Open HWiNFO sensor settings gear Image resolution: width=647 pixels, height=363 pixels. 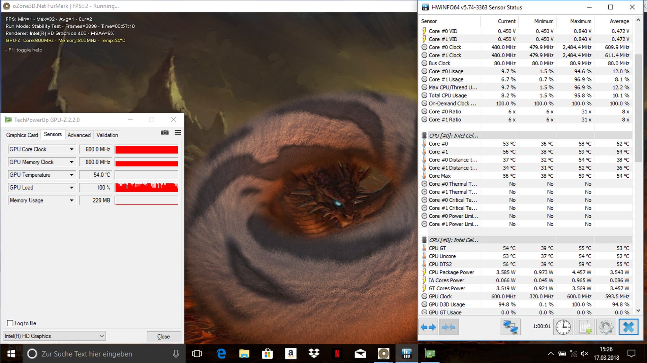(x=606, y=327)
